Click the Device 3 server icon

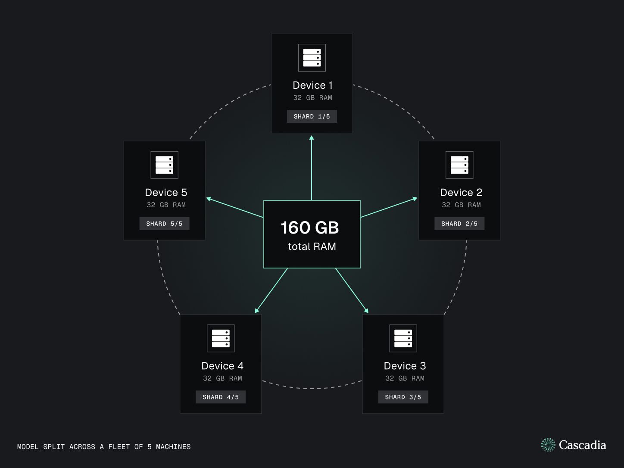click(403, 338)
